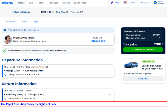Image resolution: width=167 pixels, height=107 pixels.
Task: Click the phone agent photo
Action: tap(7, 40)
